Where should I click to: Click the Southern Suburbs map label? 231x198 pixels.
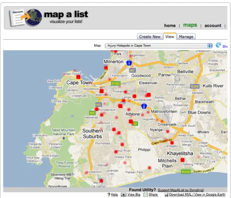point(93,133)
